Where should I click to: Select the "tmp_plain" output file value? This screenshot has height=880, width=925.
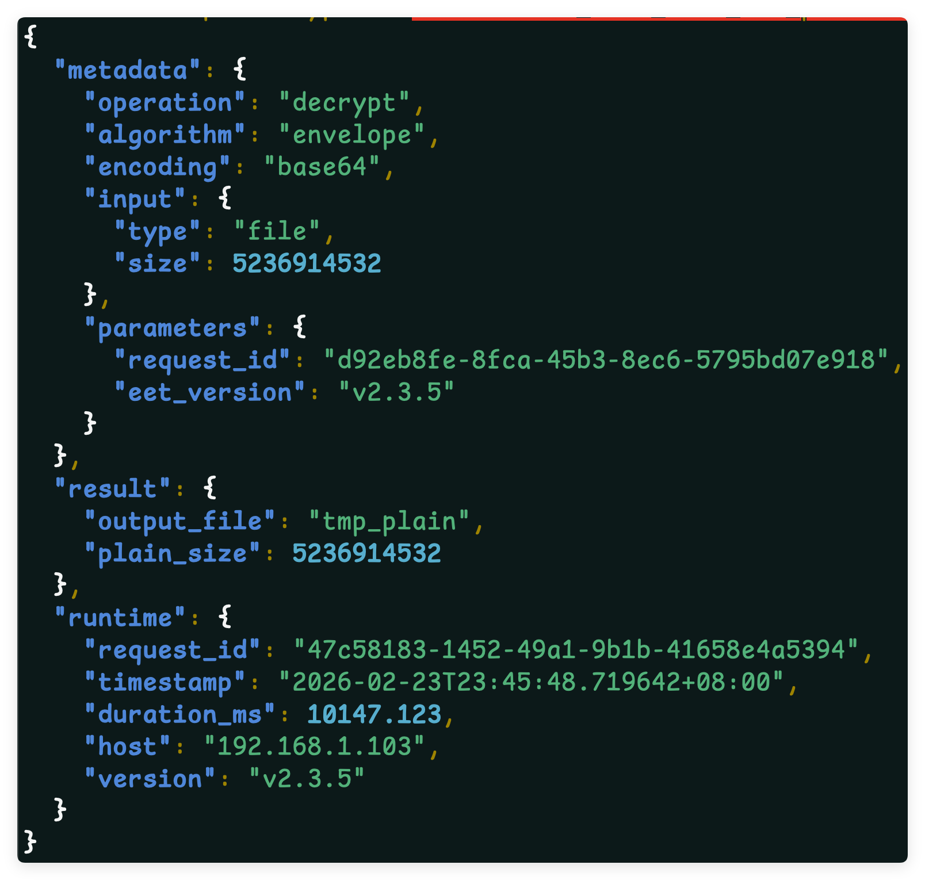(x=389, y=522)
